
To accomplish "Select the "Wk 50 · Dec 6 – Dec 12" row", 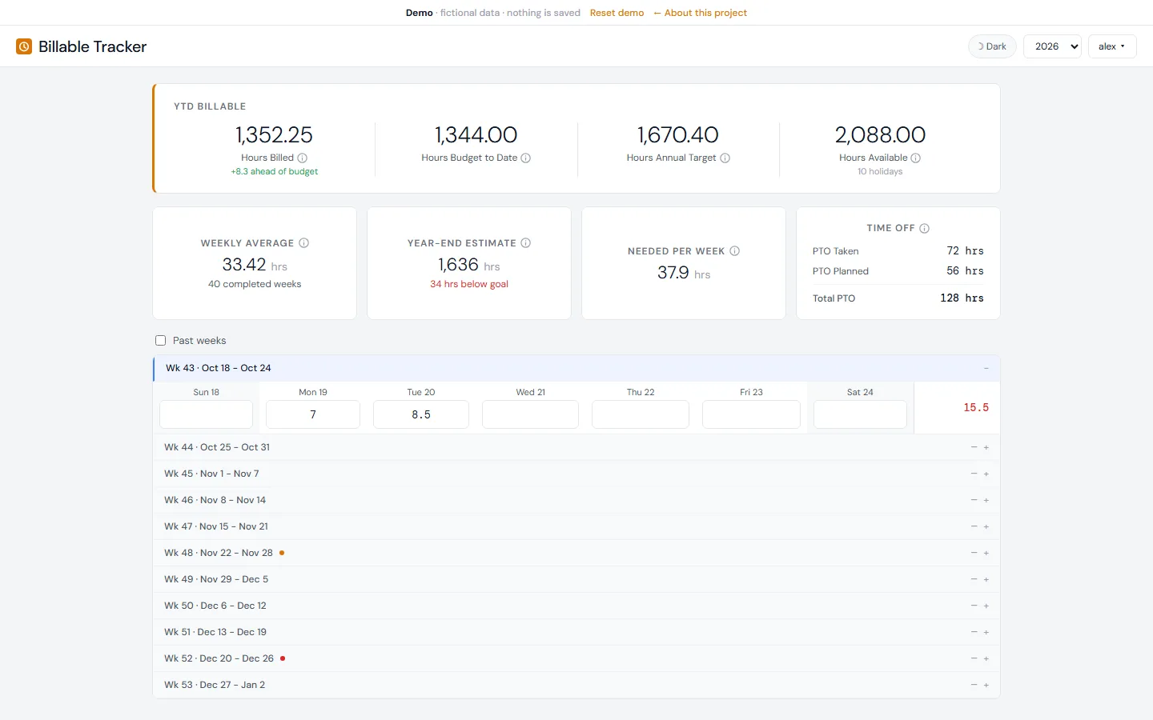I will click(x=576, y=606).
